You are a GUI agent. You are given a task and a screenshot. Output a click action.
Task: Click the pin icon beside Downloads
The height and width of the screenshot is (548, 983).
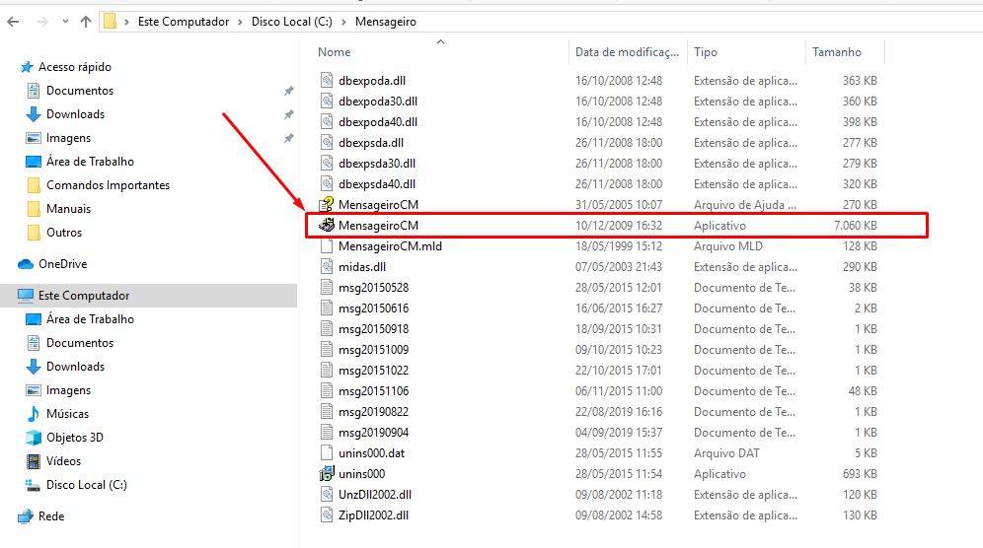pos(289,114)
